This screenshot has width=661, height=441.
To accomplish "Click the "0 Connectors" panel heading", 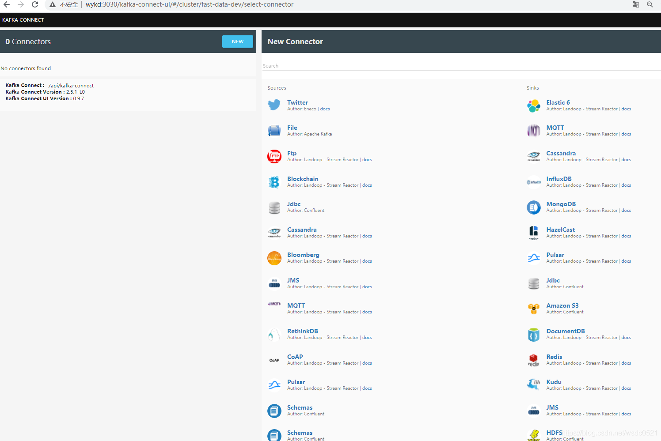I will pyautogui.click(x=28, y=41).
